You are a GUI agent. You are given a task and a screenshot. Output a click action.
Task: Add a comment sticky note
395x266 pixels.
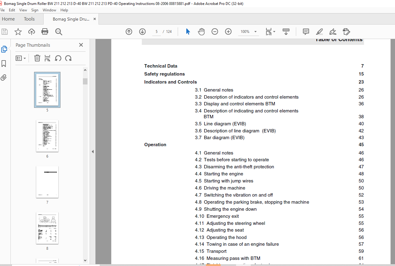click(x=306, y=32)
